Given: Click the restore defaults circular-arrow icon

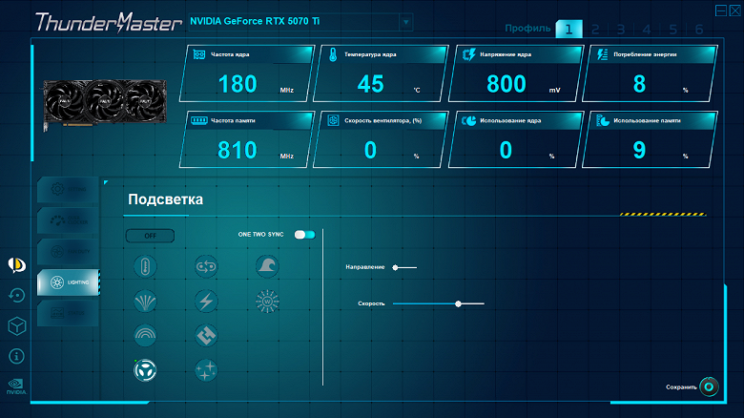Looking at the screenshot, I should pos(16,296).
